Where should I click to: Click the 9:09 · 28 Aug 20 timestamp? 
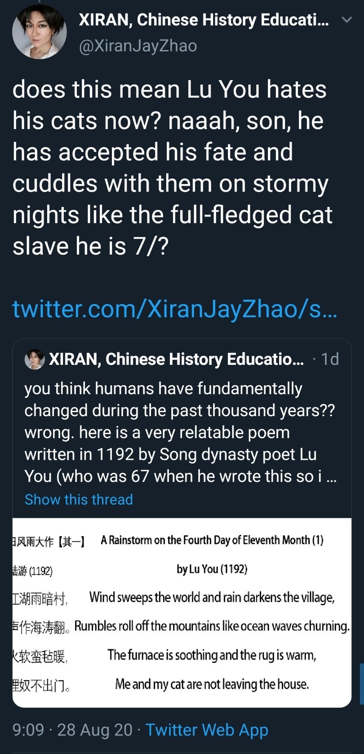(72, 730)
